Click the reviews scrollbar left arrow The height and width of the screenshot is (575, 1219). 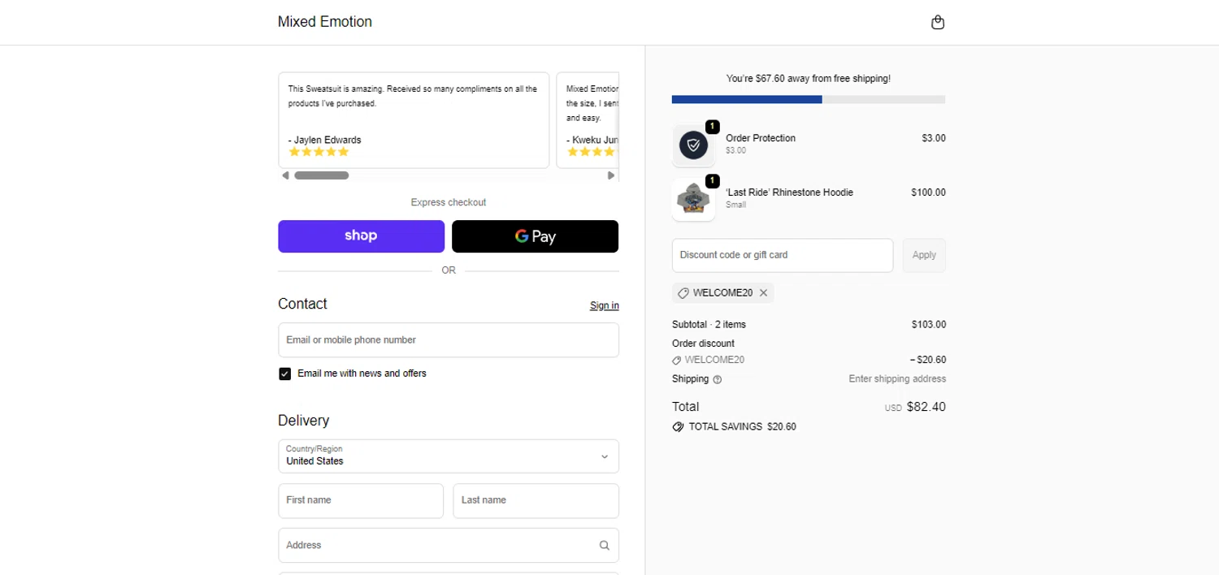pos(285,175)
